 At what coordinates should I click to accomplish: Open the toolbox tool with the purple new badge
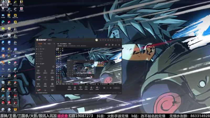click(38, 78)
